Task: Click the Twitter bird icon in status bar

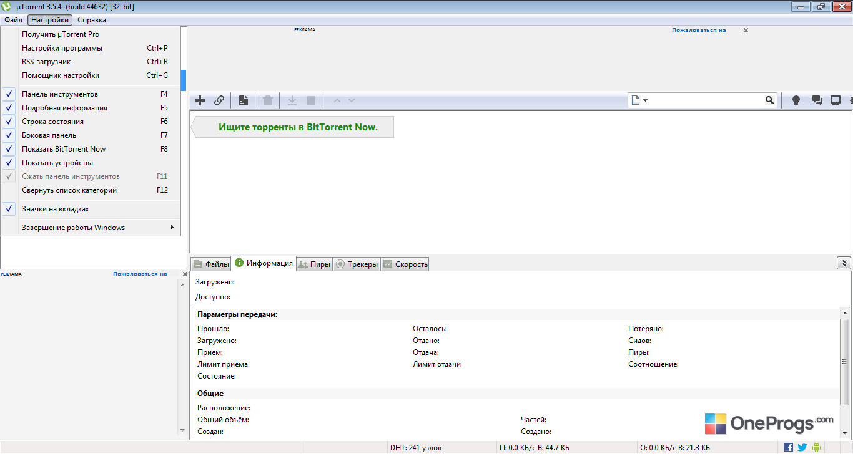Action: (802, 447)
